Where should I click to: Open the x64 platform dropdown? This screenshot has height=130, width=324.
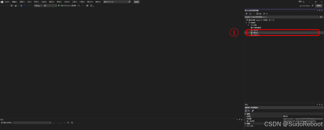(50, 5)
